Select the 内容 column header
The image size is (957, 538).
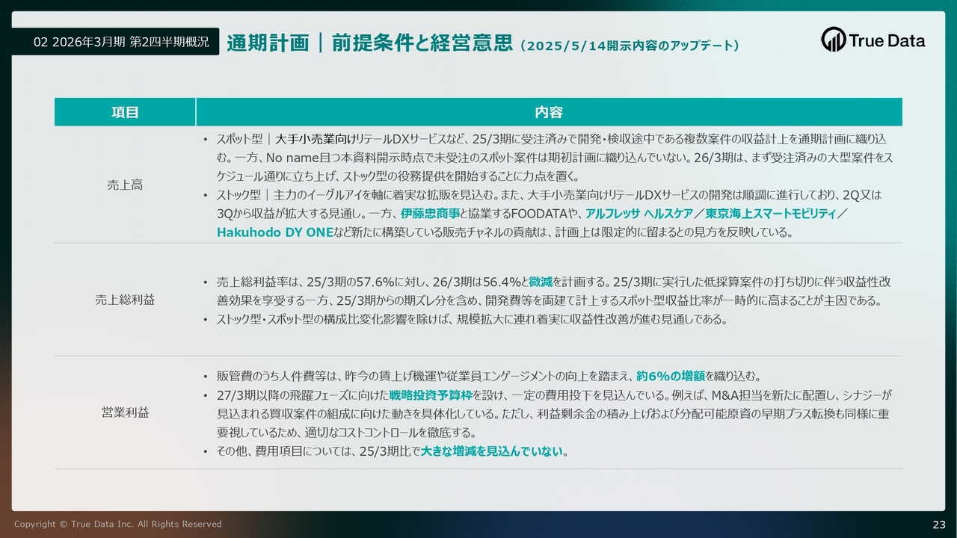[x=548, y=112]
